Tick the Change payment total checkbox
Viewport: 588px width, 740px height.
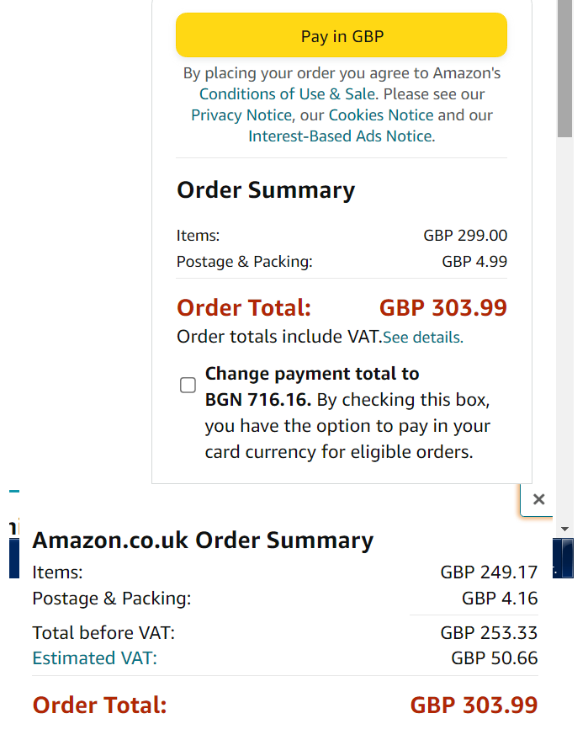click(x=188, y=386)
